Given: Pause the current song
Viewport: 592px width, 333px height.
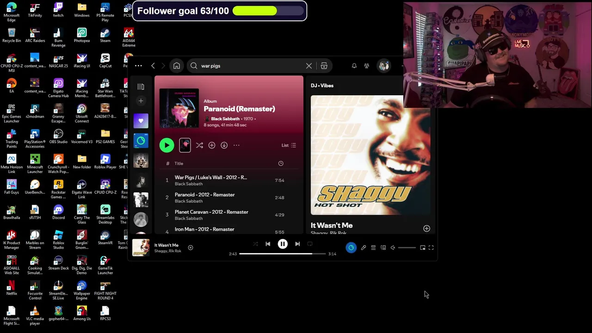Looking at the screenshot, I should coord(283,244).
